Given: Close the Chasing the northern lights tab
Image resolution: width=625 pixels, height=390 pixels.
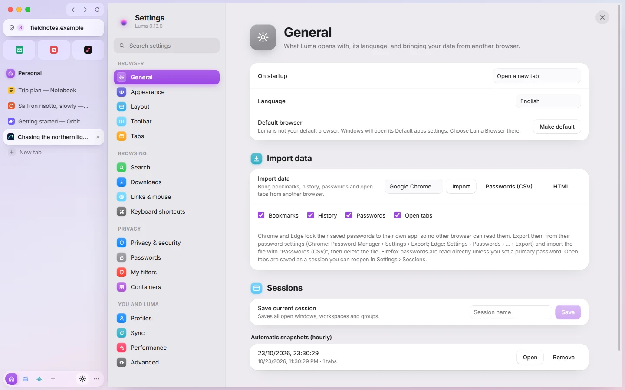Looking at the screenshot, I should coord(98,137).
